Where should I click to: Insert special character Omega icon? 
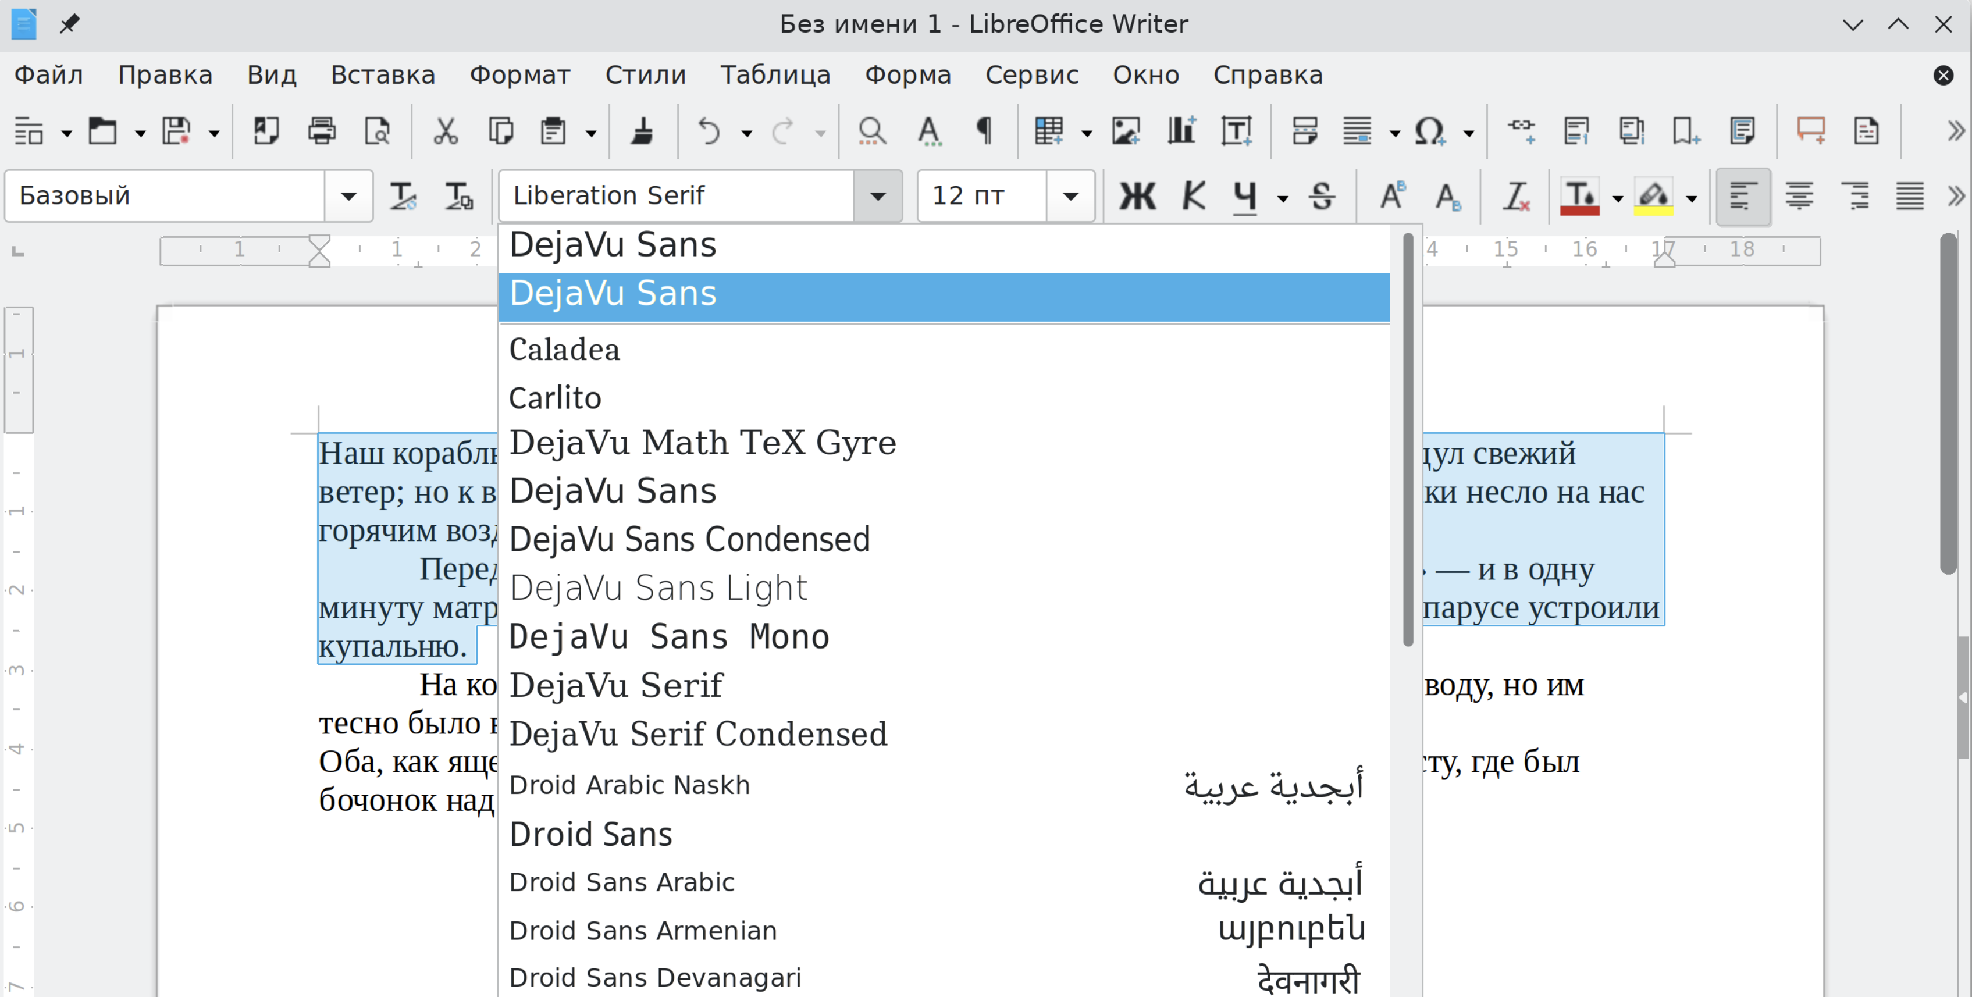click(x=1429, y=131)
